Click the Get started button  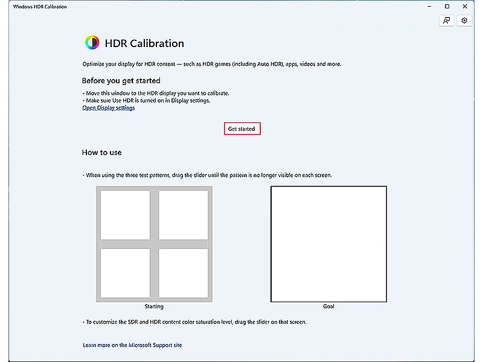(242, 129)
